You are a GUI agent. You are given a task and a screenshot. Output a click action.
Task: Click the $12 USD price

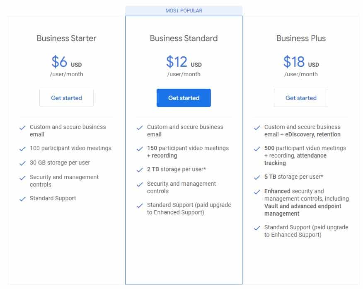tap(184, 62)
